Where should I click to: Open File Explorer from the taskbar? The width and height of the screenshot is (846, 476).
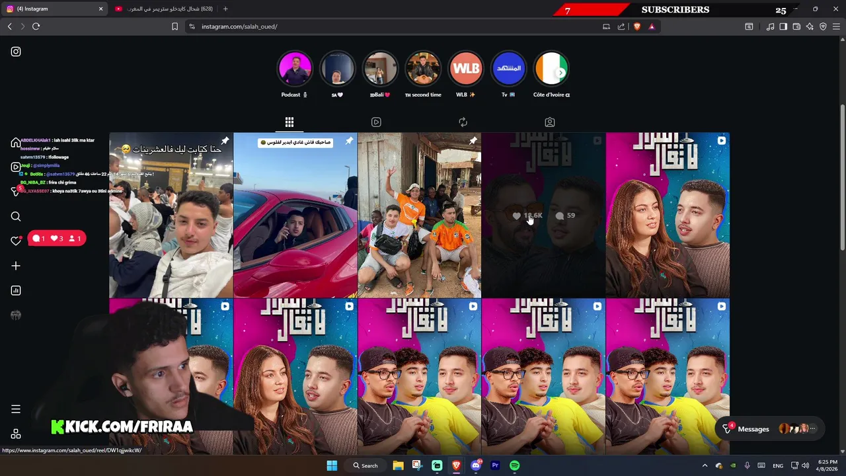point(398,465)
